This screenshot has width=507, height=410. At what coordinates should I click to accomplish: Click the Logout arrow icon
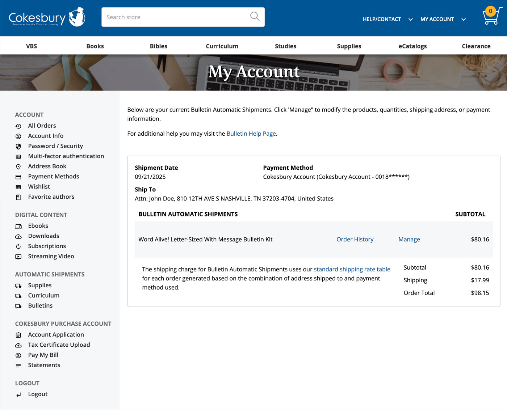pyautogui.click(x=18, y=395)
